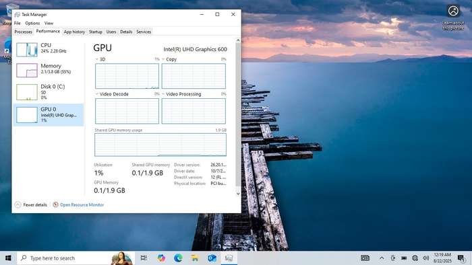Screen dimensions: 472x265
Task: Open the Video Decode engine dropdown
Action: tap(96, 94)
